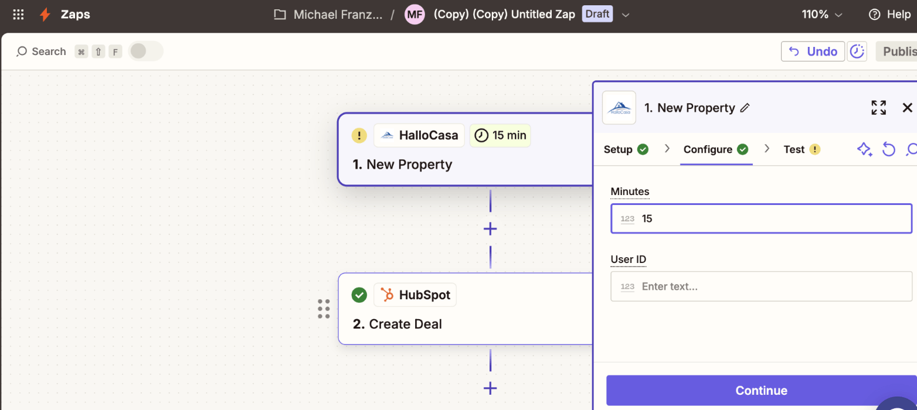Click the Search text in toolbar
This screenshot has width=917, height=410.
[x=49, y=52]
